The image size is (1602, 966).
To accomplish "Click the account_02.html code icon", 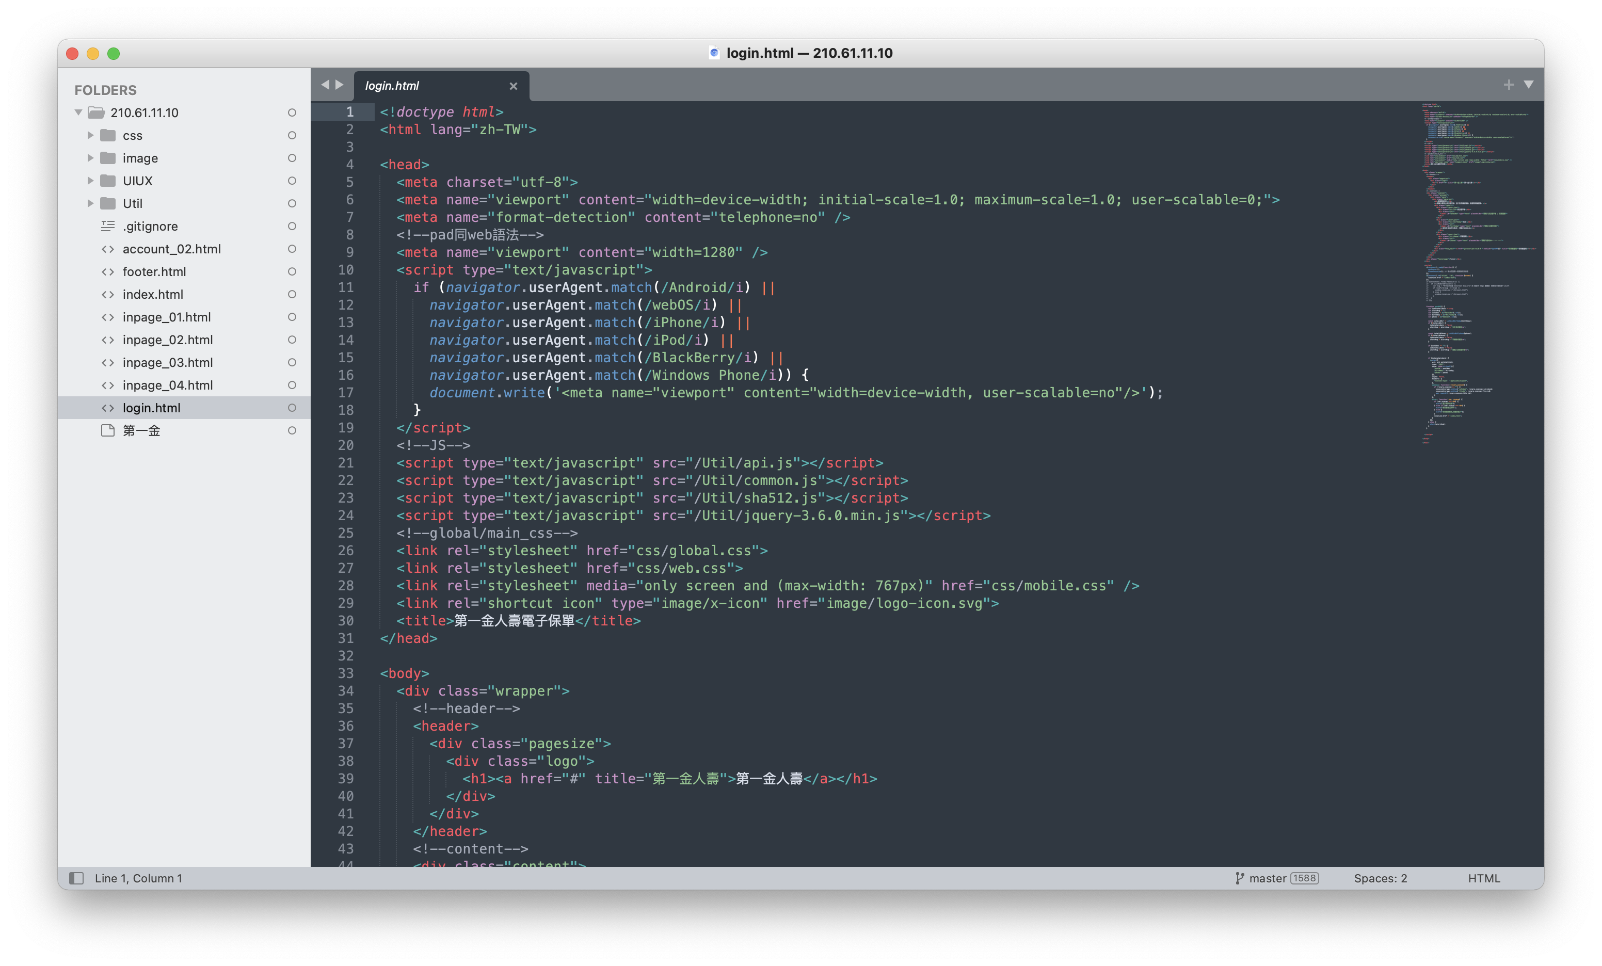I will tap(108, 249).
